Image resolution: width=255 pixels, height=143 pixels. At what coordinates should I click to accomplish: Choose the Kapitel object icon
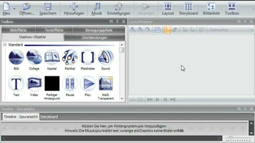(x=52, y=57)
